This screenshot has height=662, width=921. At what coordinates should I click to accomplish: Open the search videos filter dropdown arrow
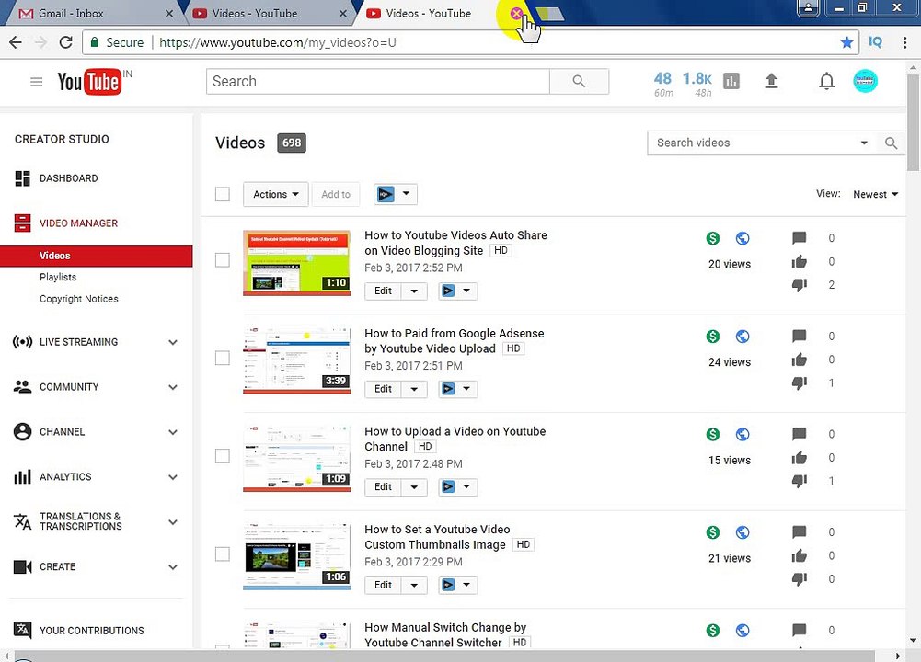(x=863, y=143)
